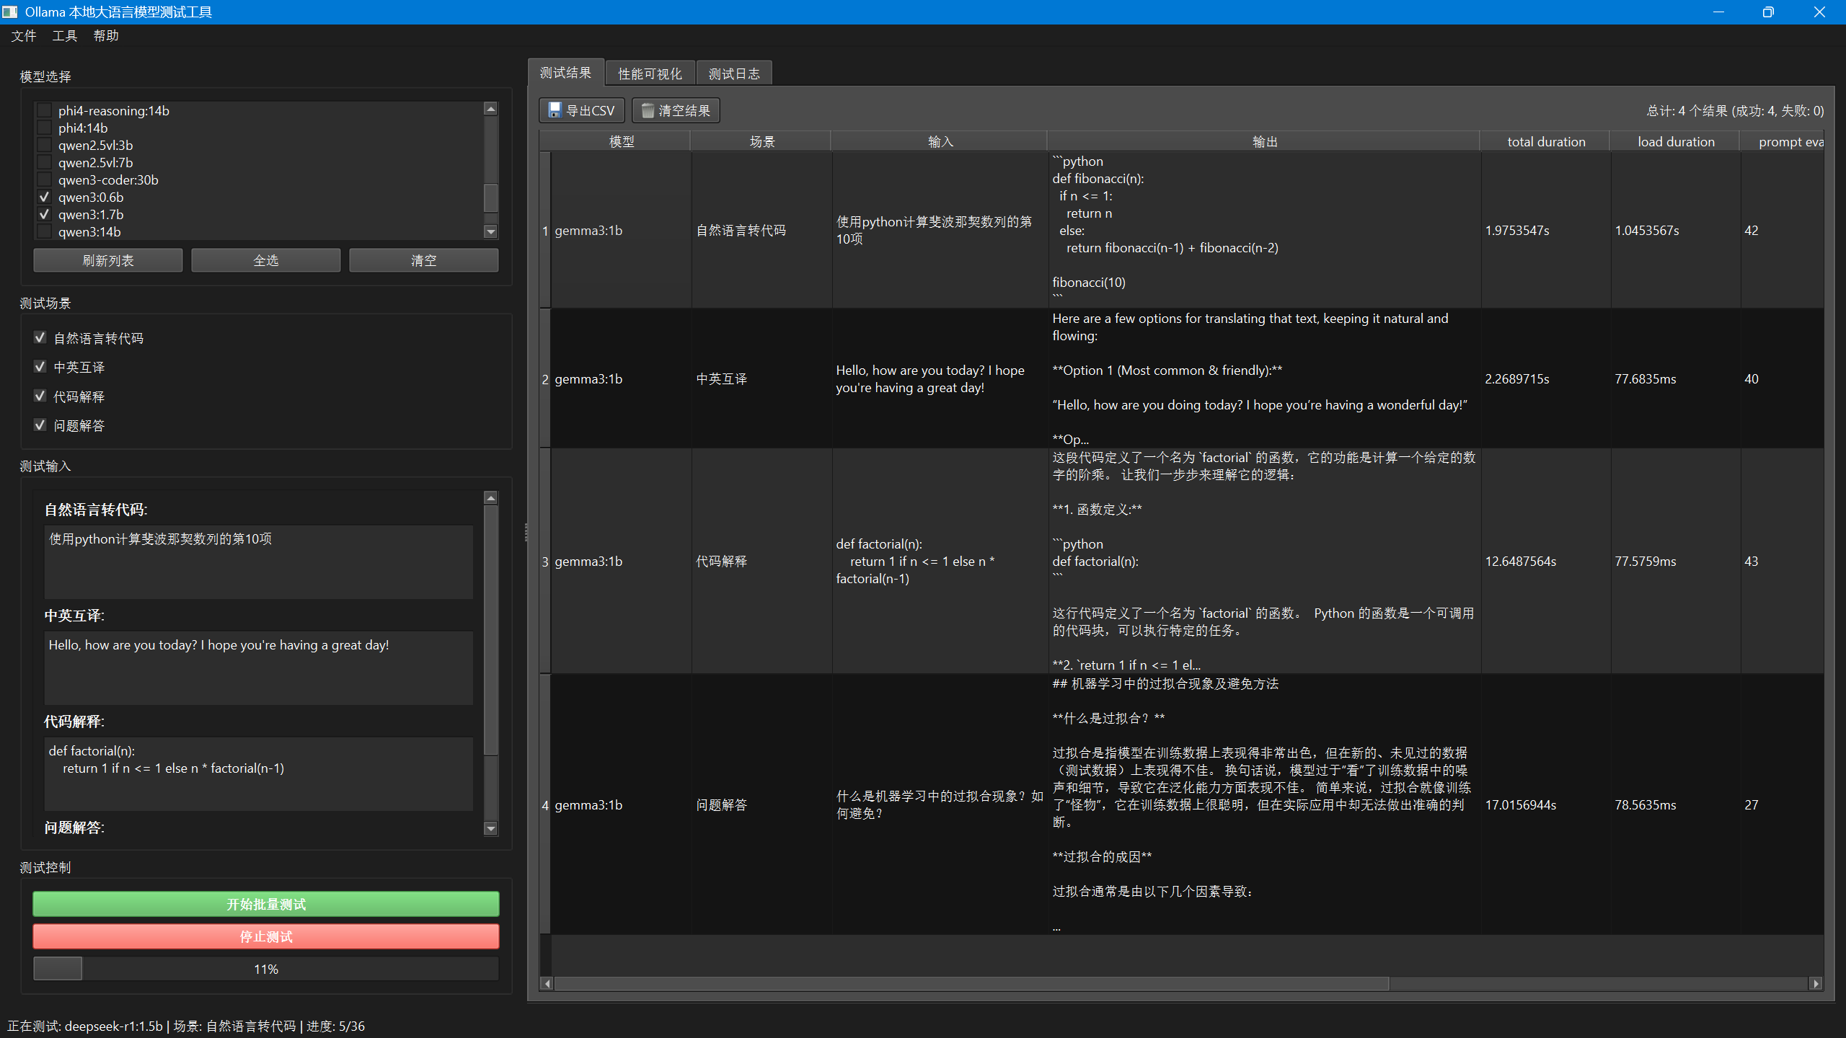Screen dimensions: 1846x1038
Task: Click results table scroll left arrow
Action: pyautogui.click(x=547, y=984)
